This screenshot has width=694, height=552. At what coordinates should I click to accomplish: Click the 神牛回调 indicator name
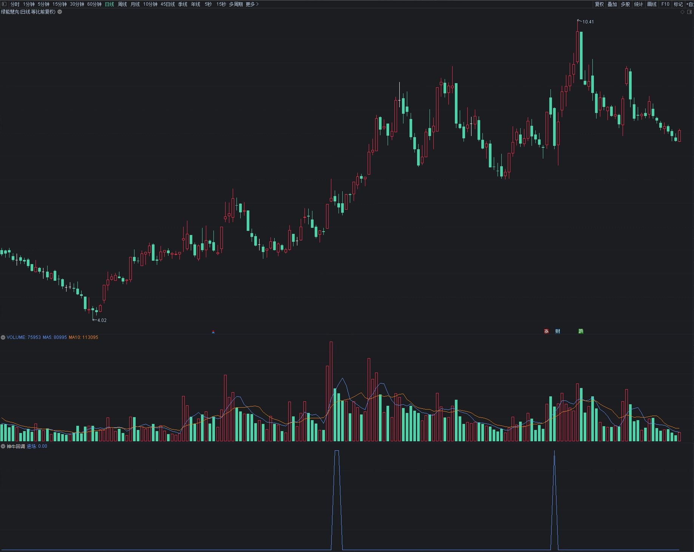point(15,446)
